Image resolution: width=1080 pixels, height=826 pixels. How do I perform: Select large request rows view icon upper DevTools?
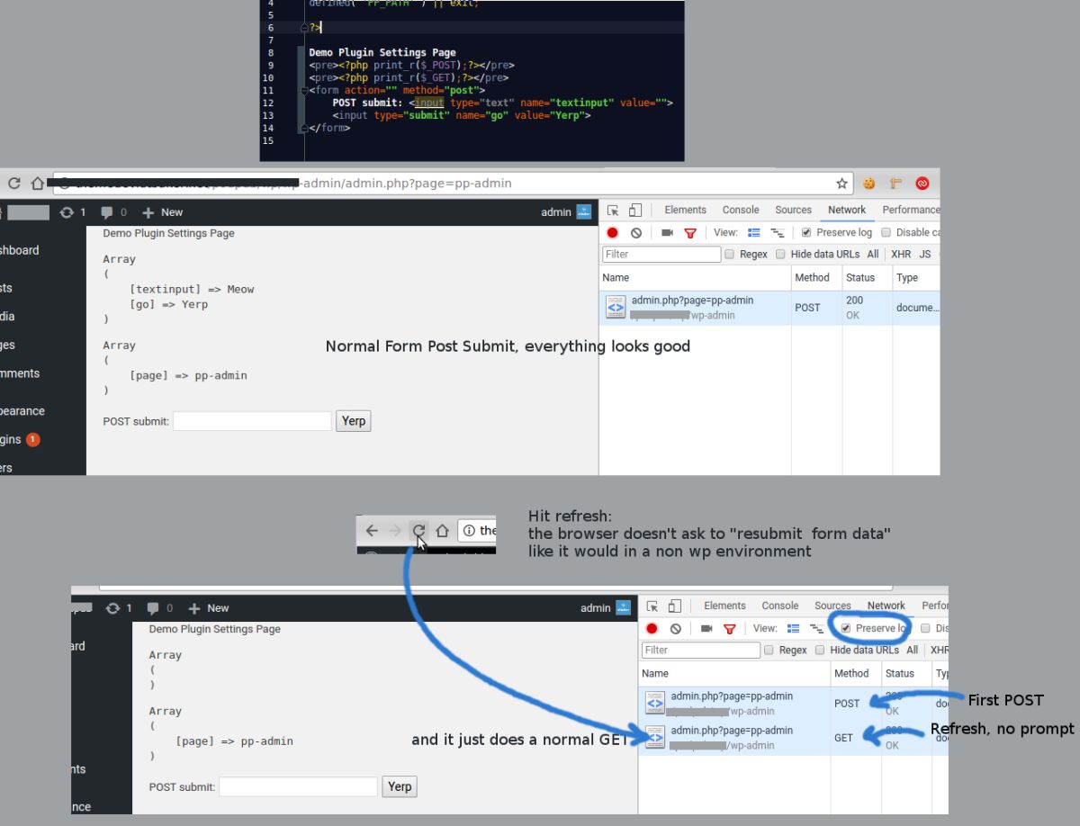coord(754,232)
